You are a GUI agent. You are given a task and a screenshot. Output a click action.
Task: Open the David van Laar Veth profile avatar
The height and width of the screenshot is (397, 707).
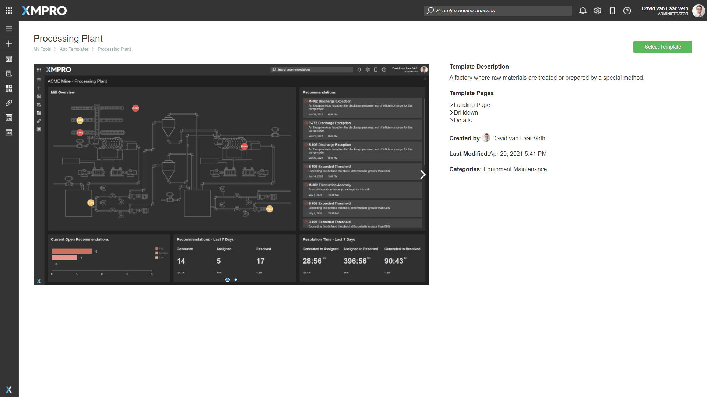coord(698,11)
